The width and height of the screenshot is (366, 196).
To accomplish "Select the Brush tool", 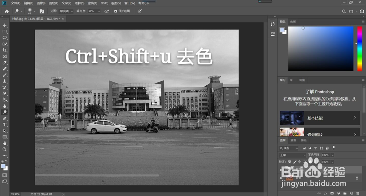I will tap(4, 75).
